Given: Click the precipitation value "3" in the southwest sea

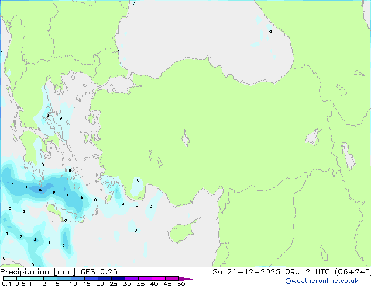Looking at the screenshot, I should click(35, 239).
